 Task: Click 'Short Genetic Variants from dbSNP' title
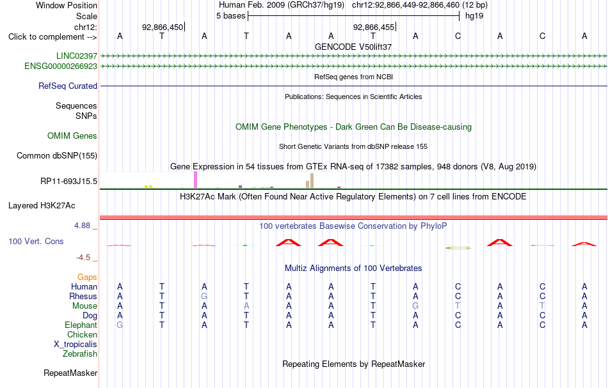353,147
